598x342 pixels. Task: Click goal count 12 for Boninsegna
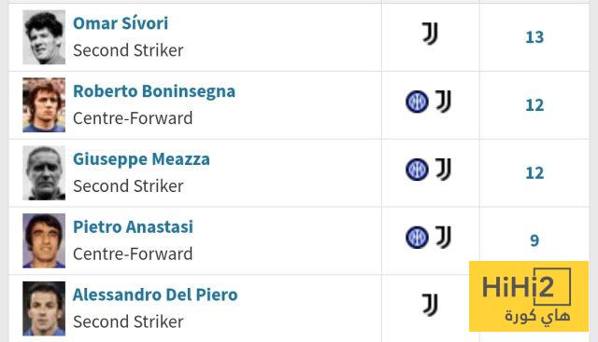pyautogui.click(x=534, y=105)
